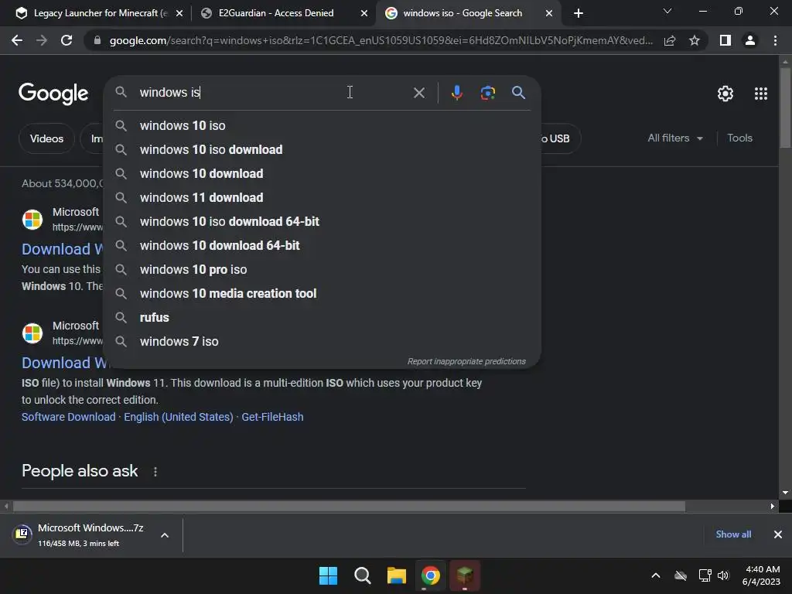Image resolution: width=792 pixels, height=594 pixels.
Task: Filter results by Videos
Action: click(x=46, y=138)
